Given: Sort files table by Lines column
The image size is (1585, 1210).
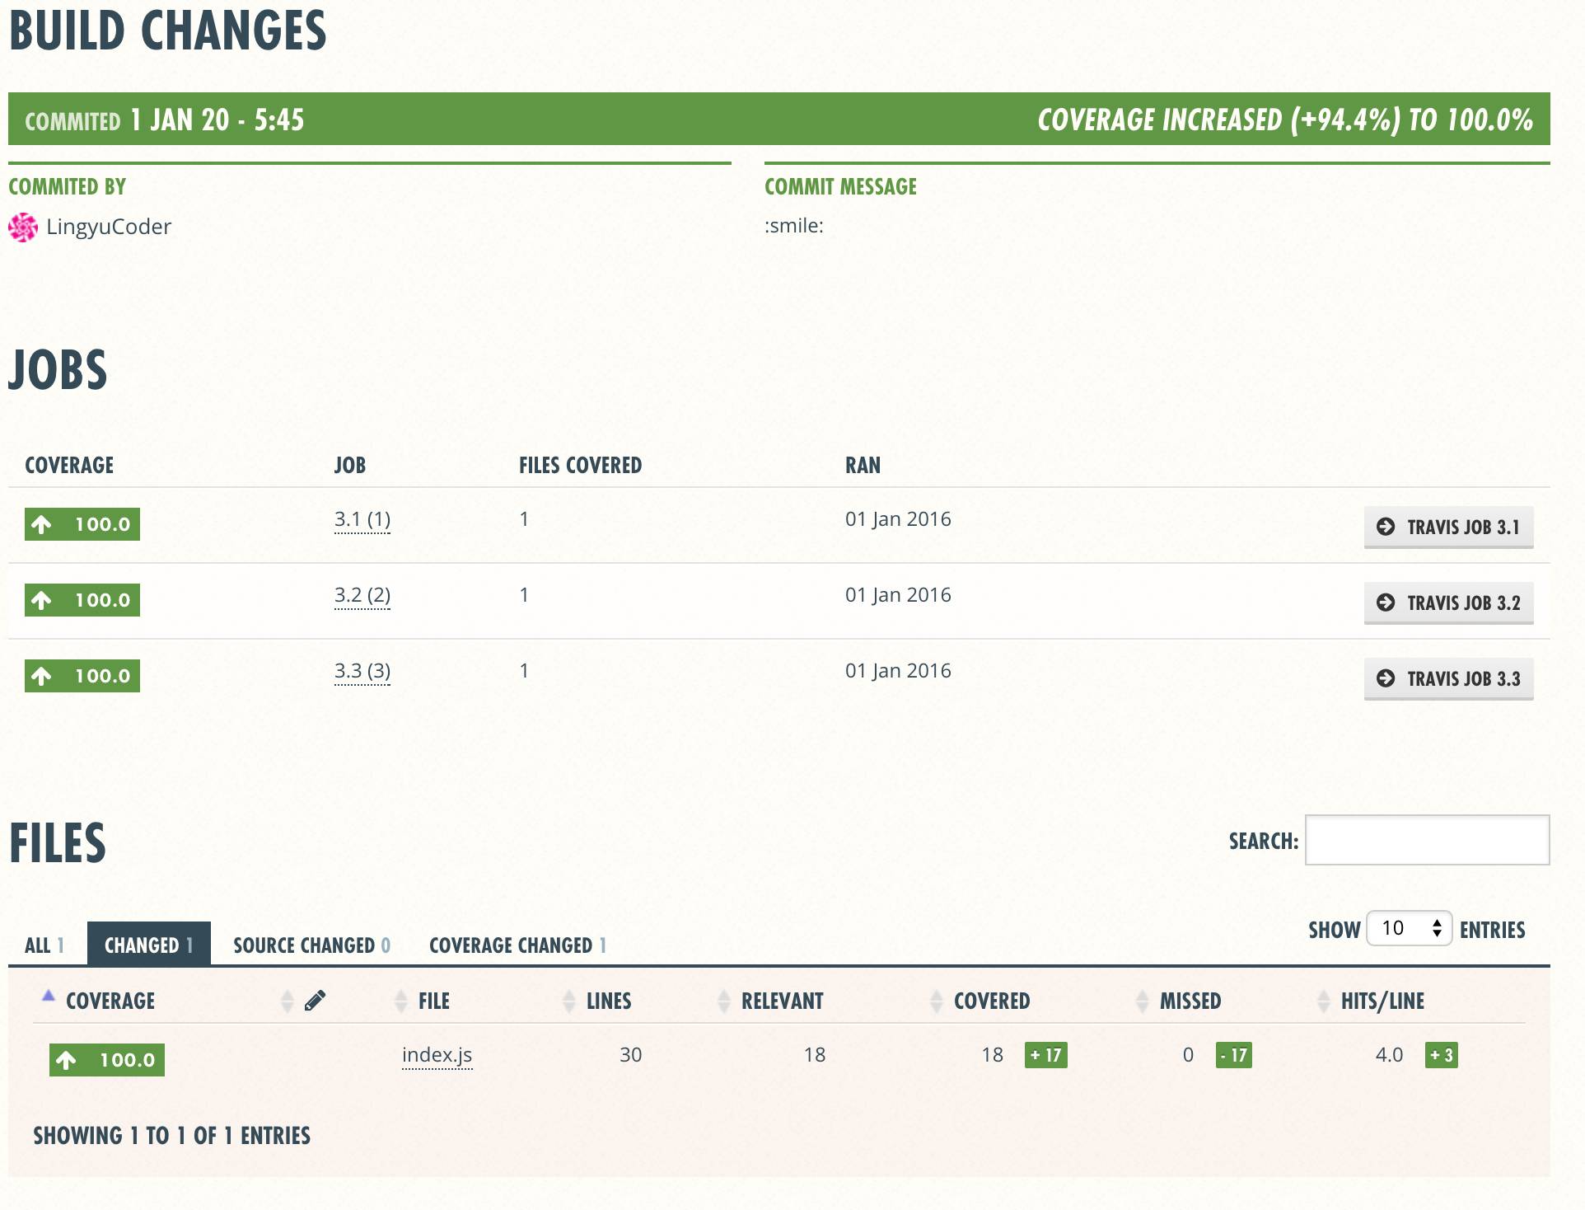Looking at the screenshot, I should pyautogui.click(x=608, y=1001).
